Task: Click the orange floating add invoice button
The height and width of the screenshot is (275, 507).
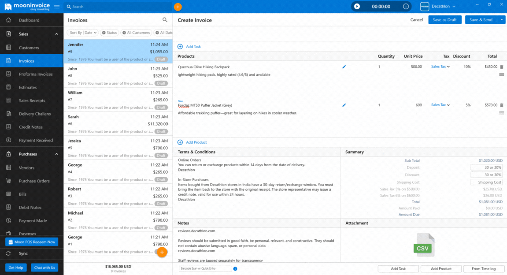Action: 162,252
